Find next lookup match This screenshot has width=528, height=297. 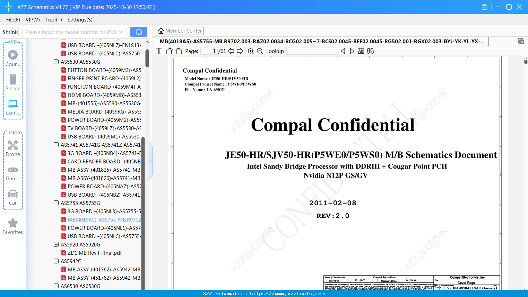(352, 51)
